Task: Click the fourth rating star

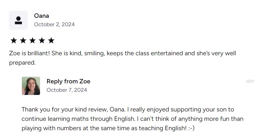Action: 42,40
